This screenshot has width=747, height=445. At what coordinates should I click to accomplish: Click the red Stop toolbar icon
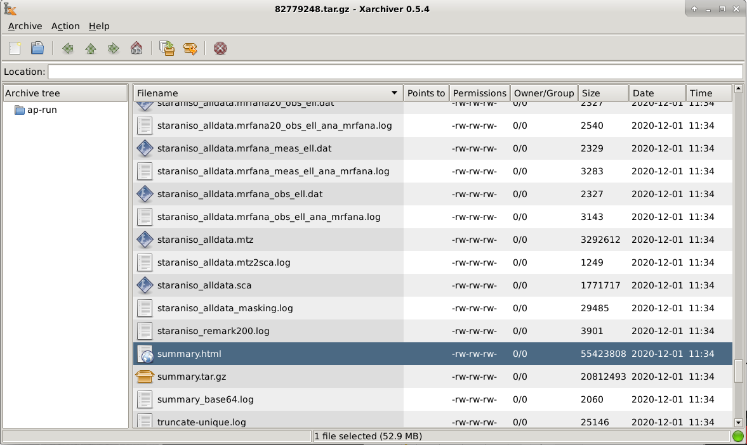pos(220,48)
